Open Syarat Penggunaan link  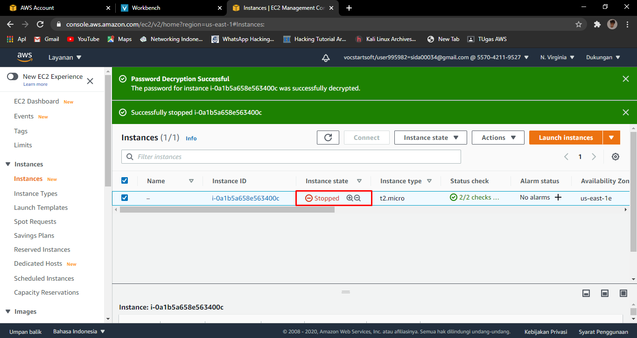(603, 331)
